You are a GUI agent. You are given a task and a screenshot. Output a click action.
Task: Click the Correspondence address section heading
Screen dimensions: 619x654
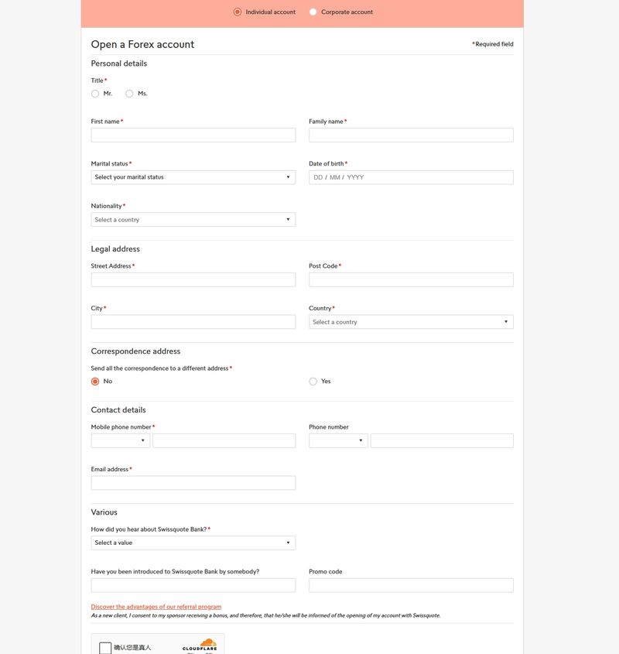tap(135, 351)
